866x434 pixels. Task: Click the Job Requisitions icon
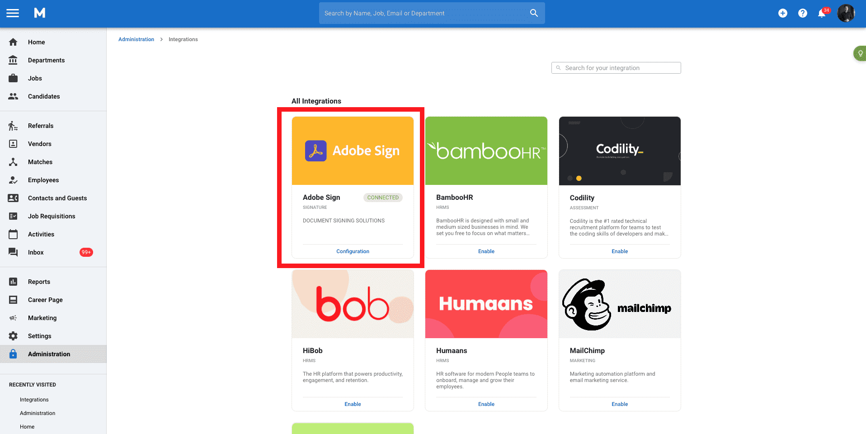tap(13, 216)
